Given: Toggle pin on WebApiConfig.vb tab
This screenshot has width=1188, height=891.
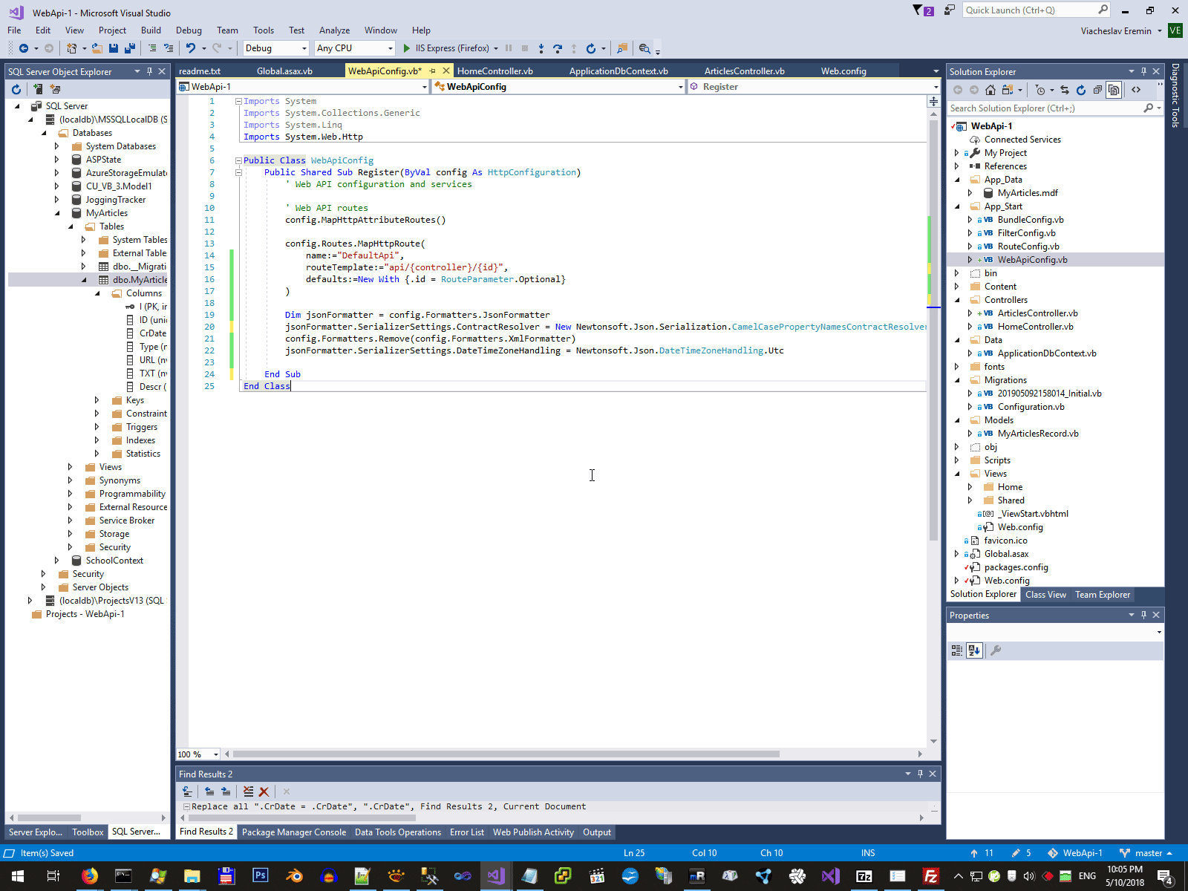Looking at the screenshot, I should point(432,71).
